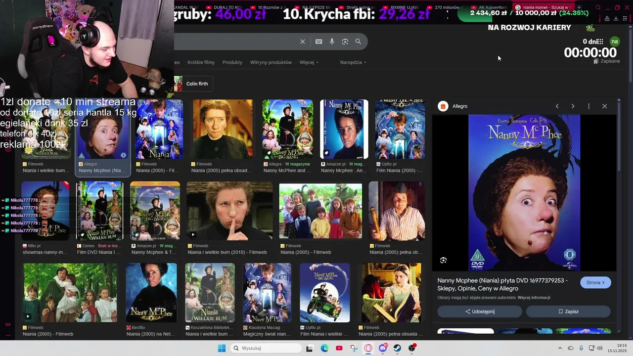Open Steam from the taskbar
The height and width of the screenshot is (356, 633).
(397, 348)
